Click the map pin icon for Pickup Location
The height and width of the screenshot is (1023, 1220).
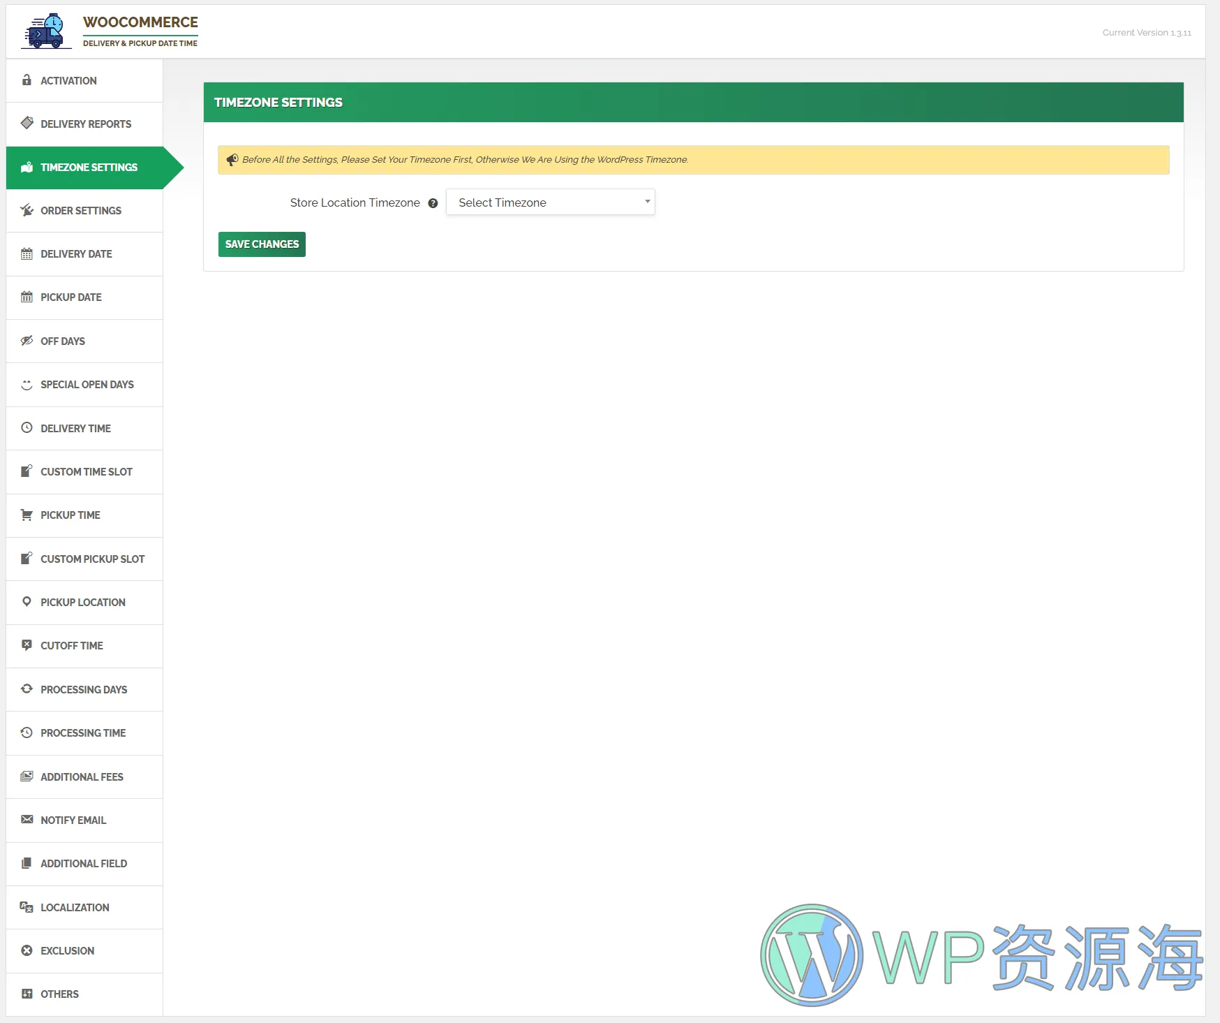point(27,602)
